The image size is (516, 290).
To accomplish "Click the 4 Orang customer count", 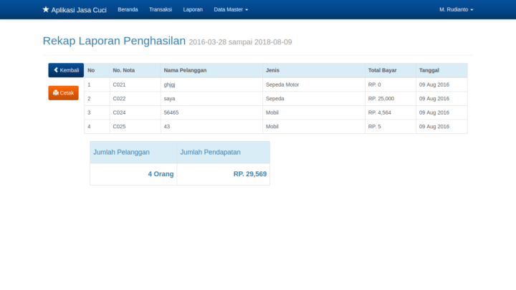I will click(161, 174).
